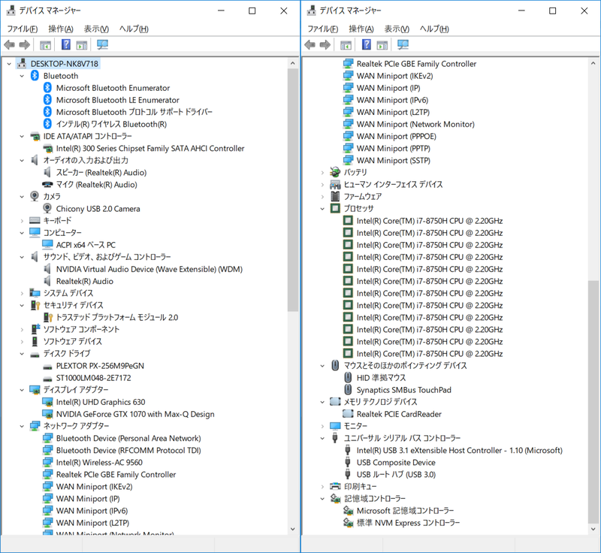The image size is (601, 553).
Task: Click the ディスク ドライブ category icon
Action: (35, 355)
